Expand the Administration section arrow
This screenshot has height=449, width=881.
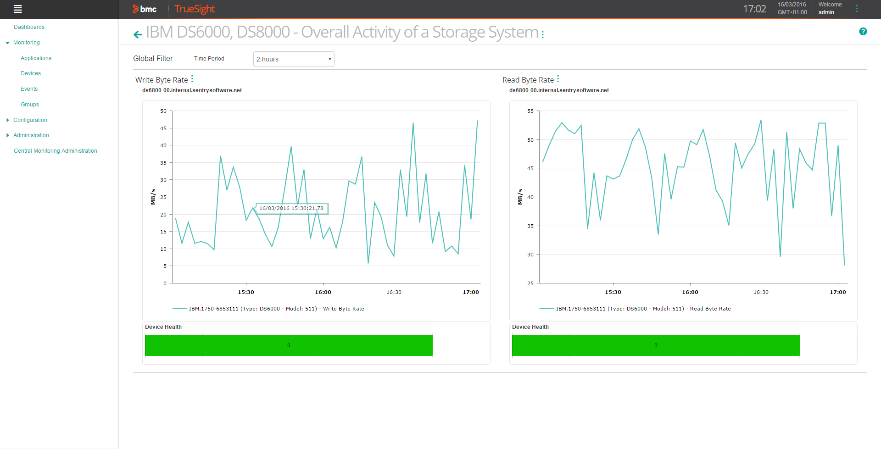pos(8,135)
